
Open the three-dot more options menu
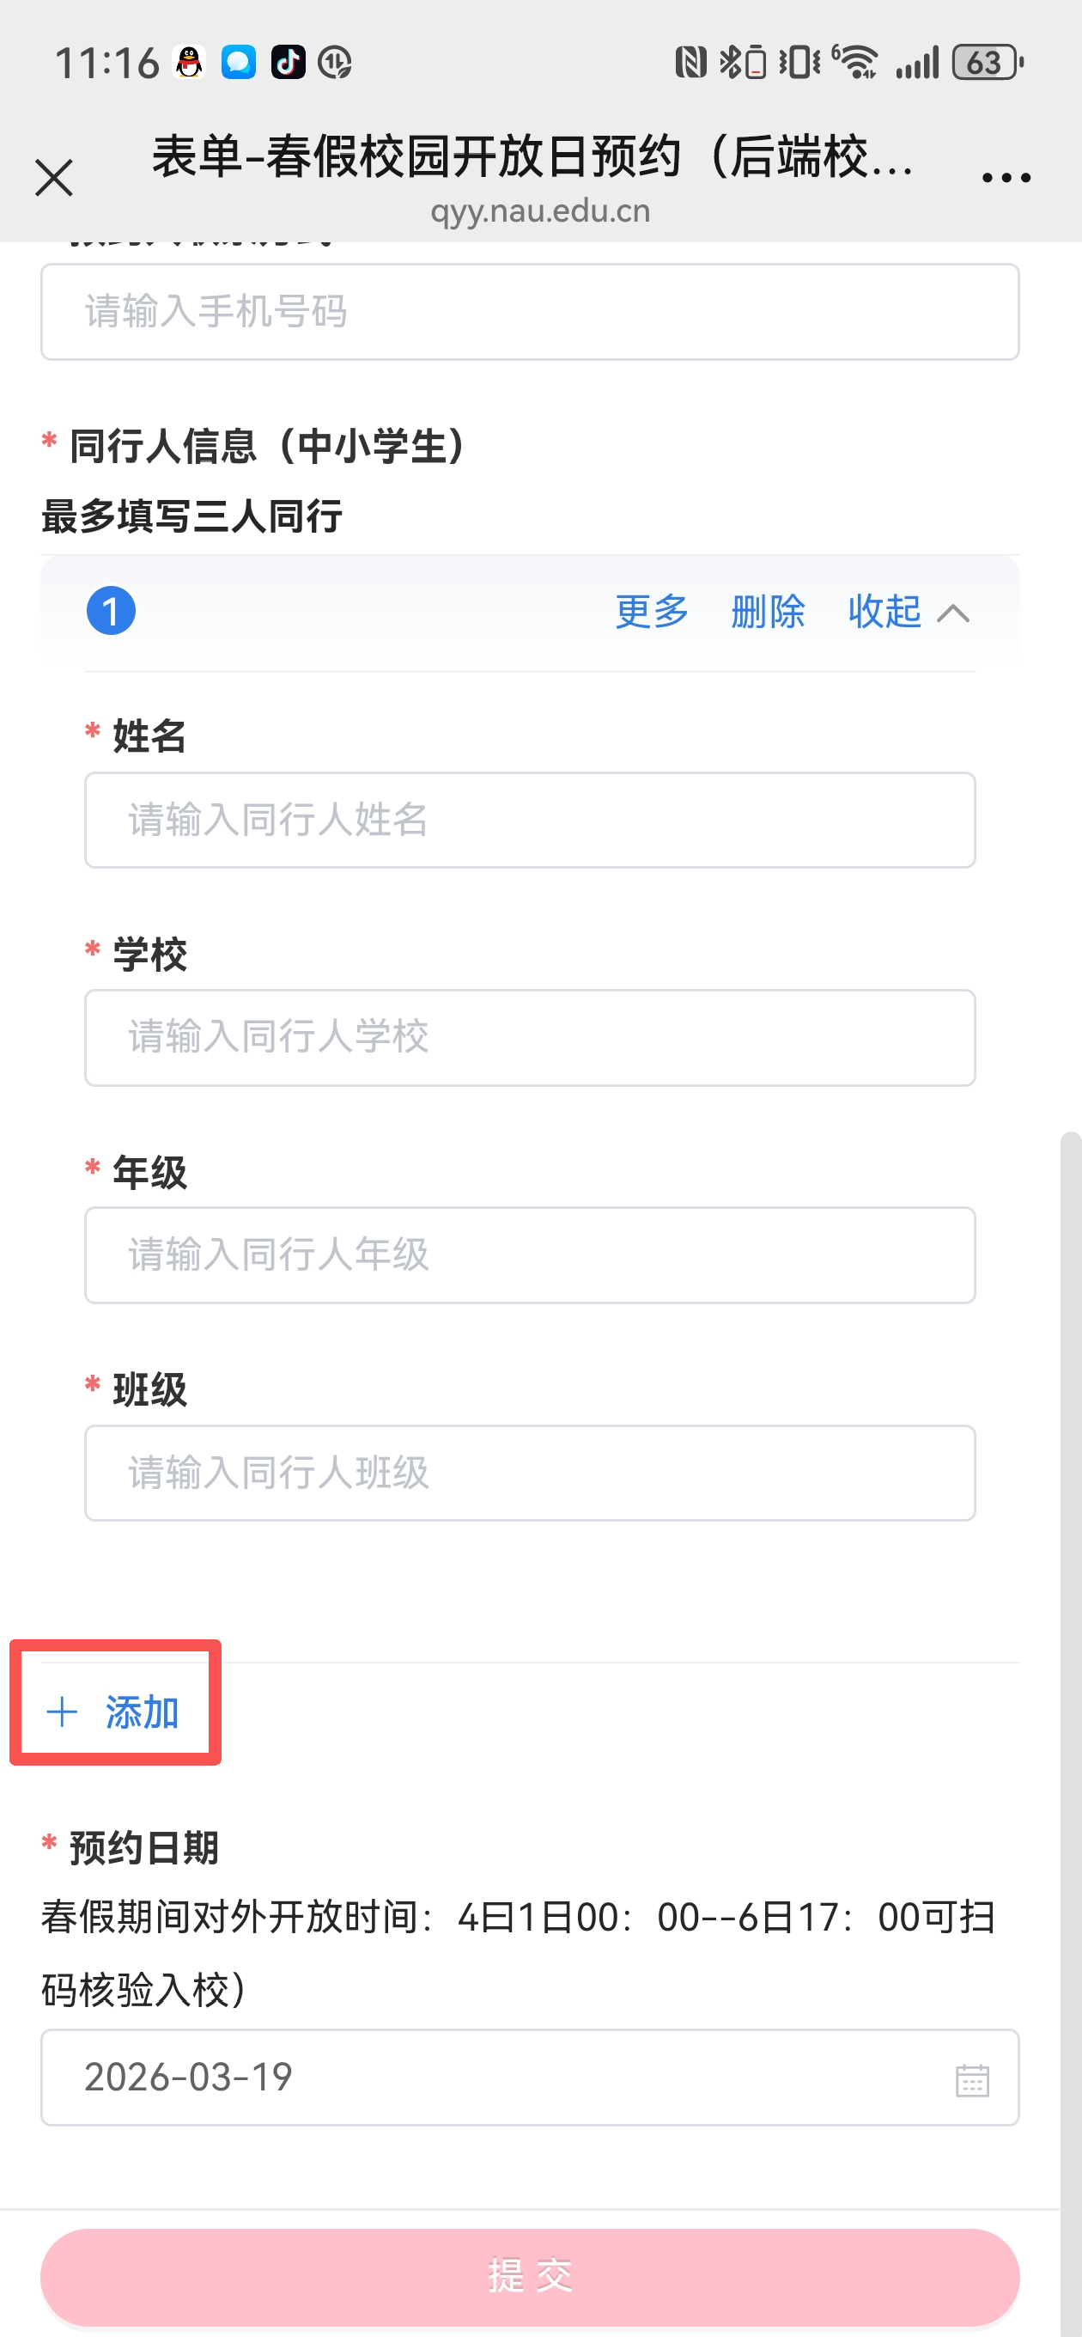tap(1006, 178)
